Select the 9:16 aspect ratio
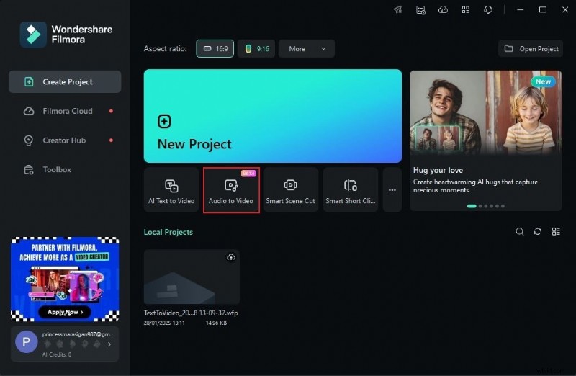Viewport: 576px width, 376px height. tap(256, 49)
